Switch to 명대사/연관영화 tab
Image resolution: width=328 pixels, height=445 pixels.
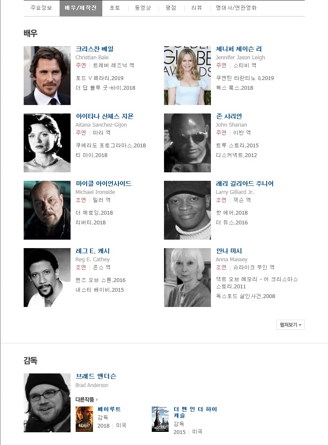click(236, 8)
